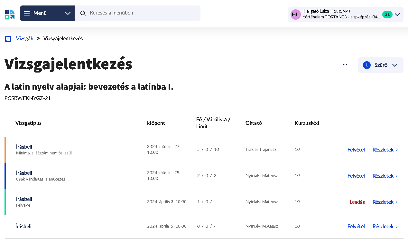Select the hamburger menu icon

(x=27, y=13)
